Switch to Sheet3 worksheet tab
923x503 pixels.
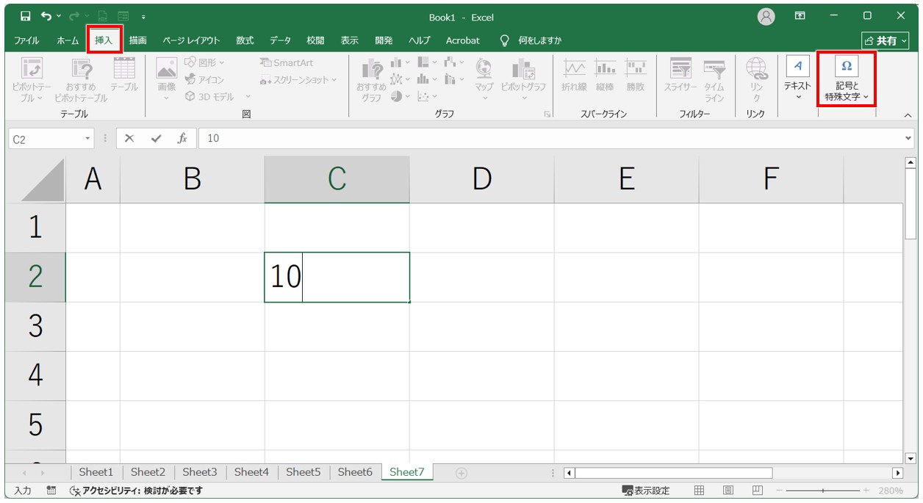tap(199, 472)
